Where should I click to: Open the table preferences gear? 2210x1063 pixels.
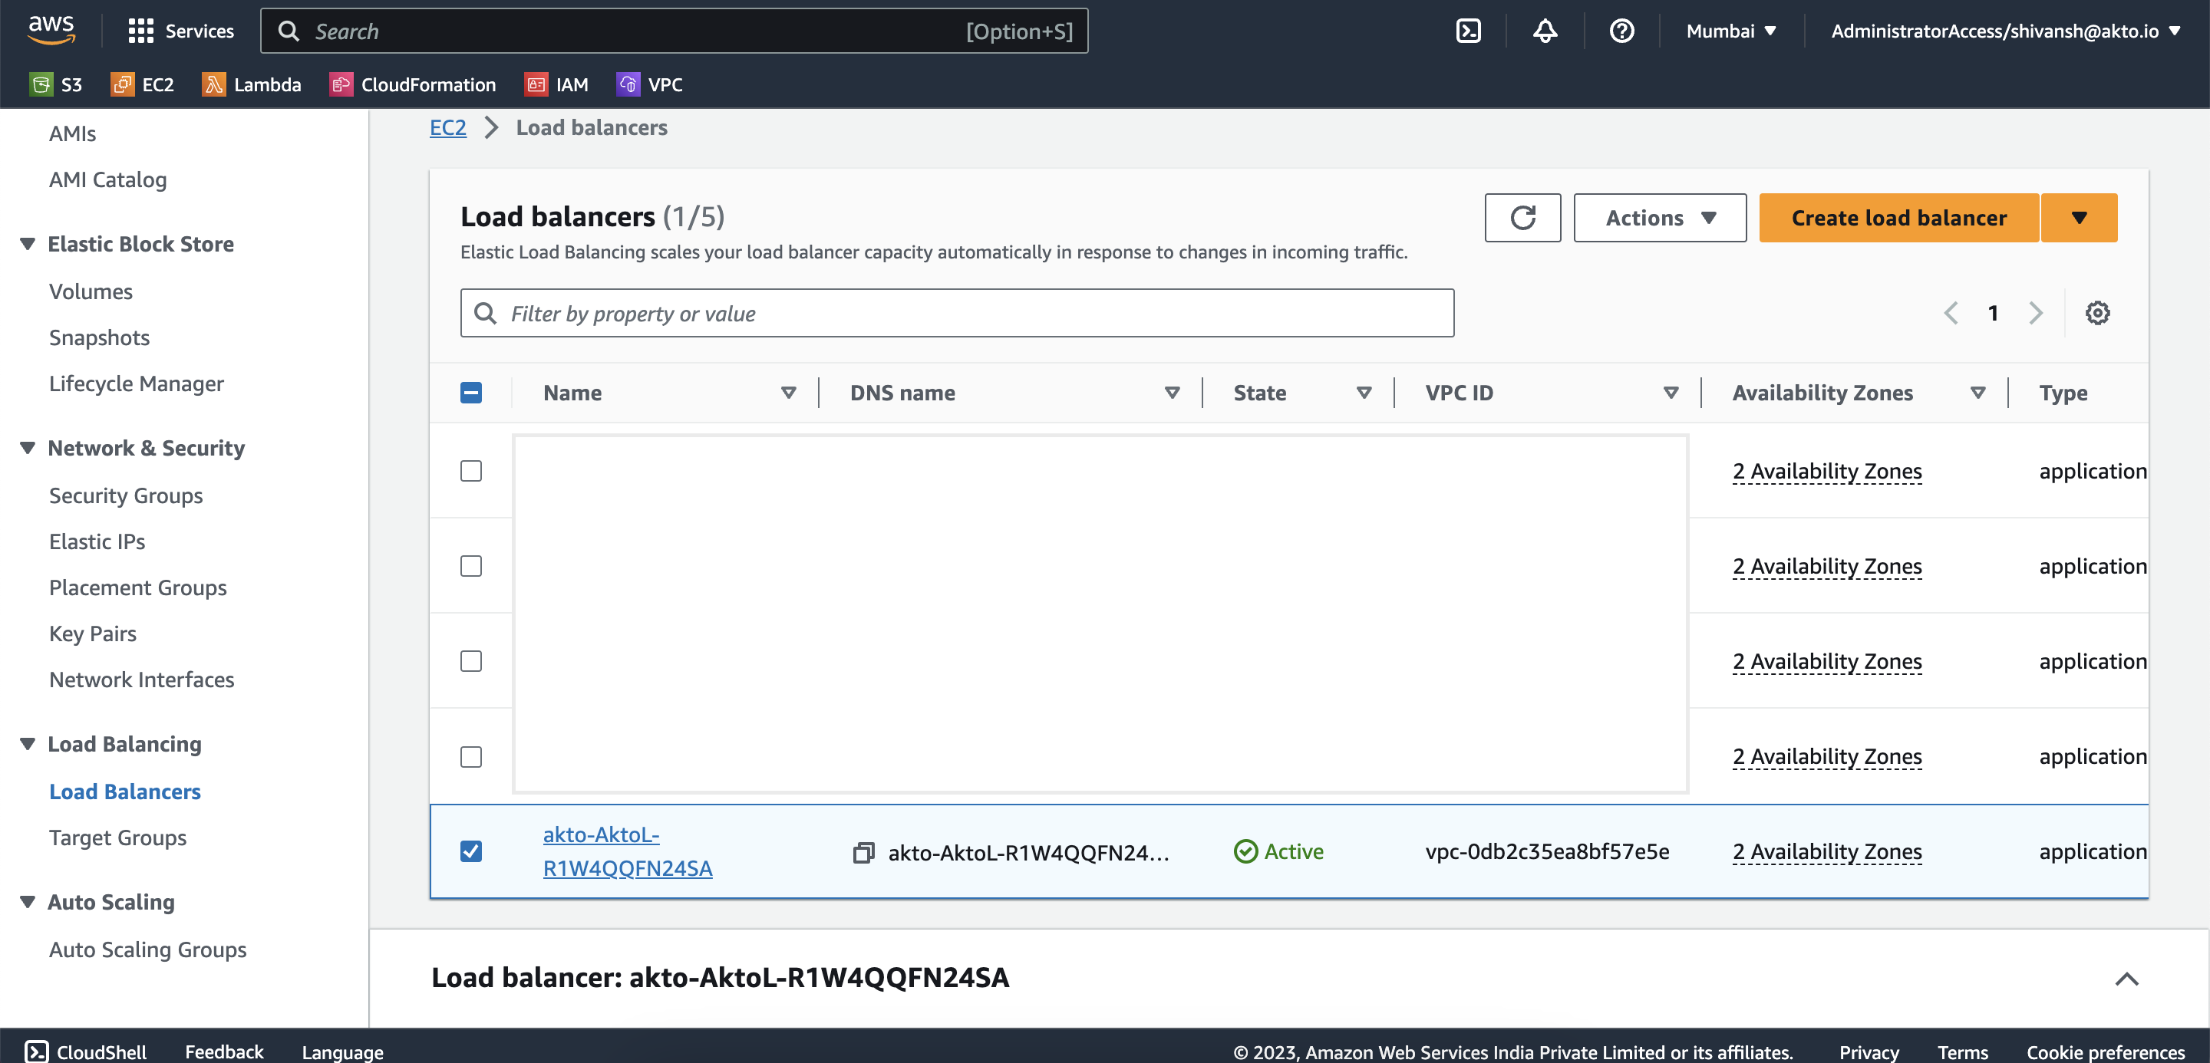pyautogui.click(x=2099, y=312)
